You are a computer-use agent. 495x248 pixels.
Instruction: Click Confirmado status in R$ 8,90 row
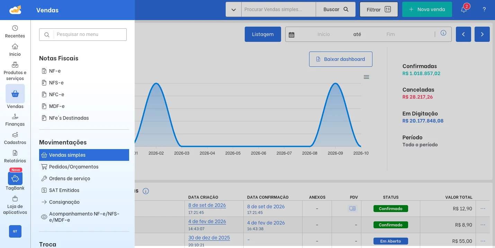coord(390,225)
